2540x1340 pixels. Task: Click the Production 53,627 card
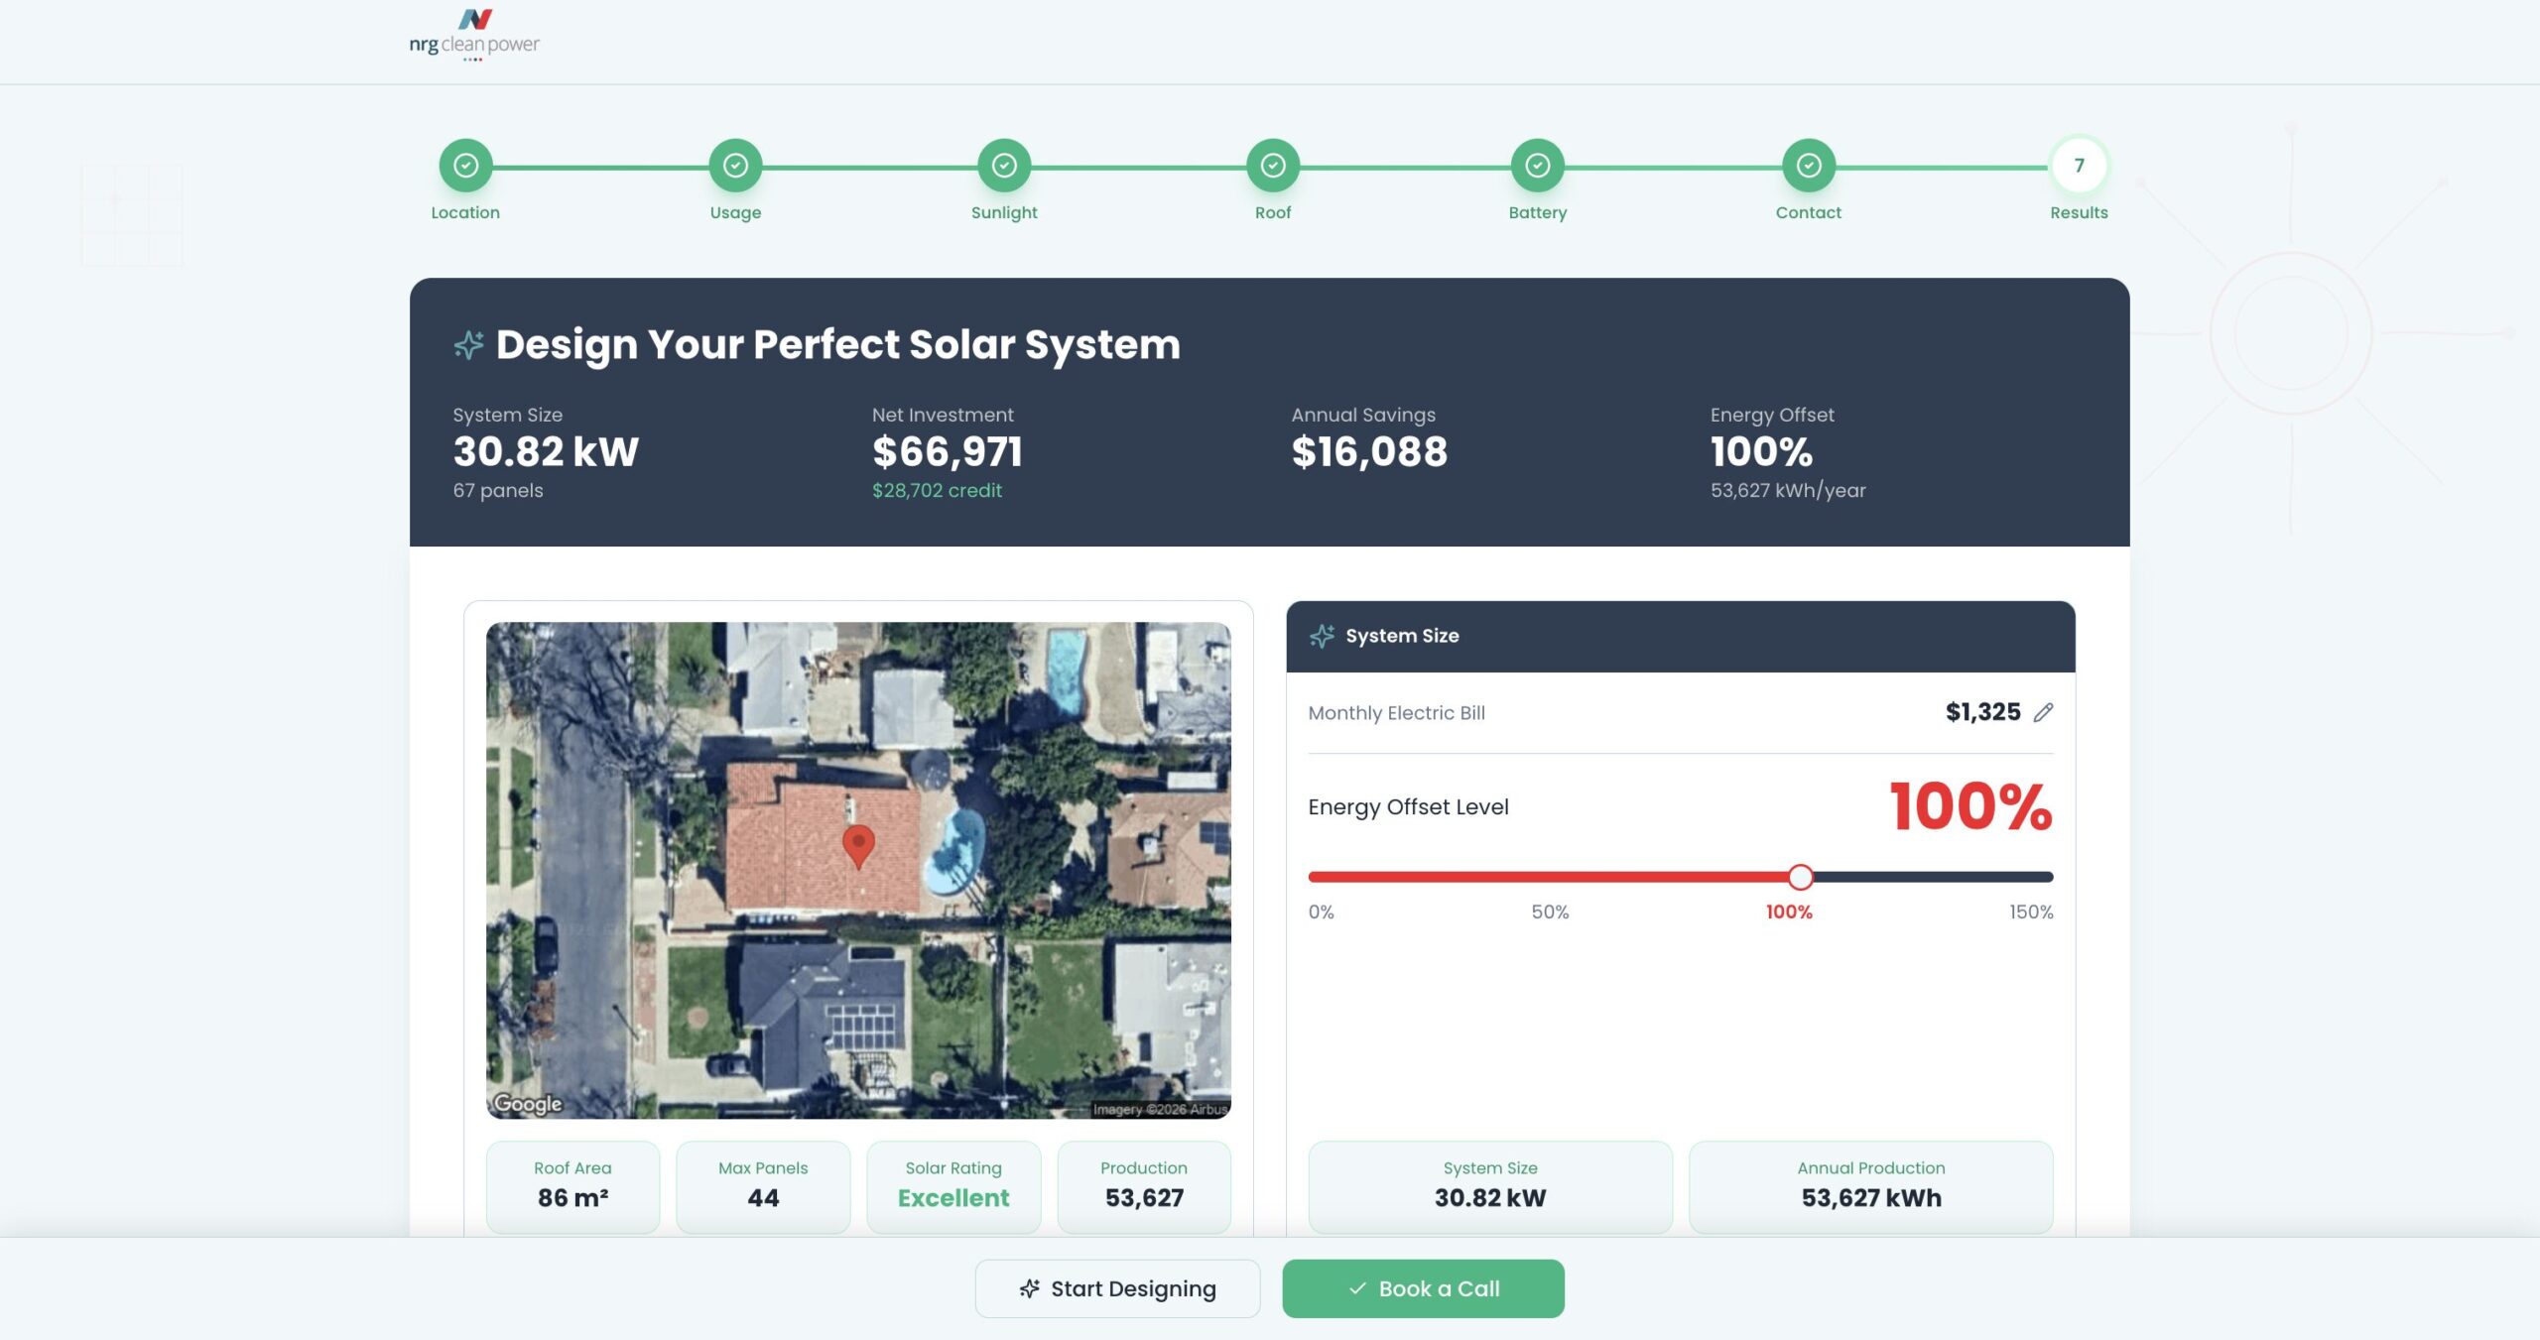pyautogui.click(x=1144, y=1186)
